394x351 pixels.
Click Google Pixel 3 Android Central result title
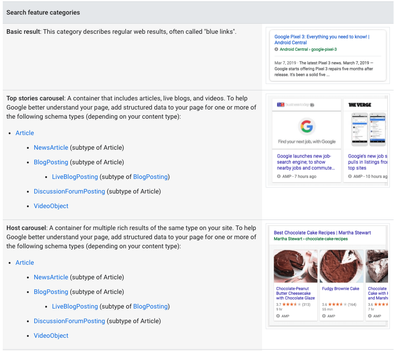(x=322, y=39)
